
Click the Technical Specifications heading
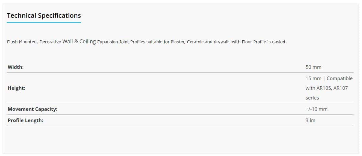[x=44, y=16]
